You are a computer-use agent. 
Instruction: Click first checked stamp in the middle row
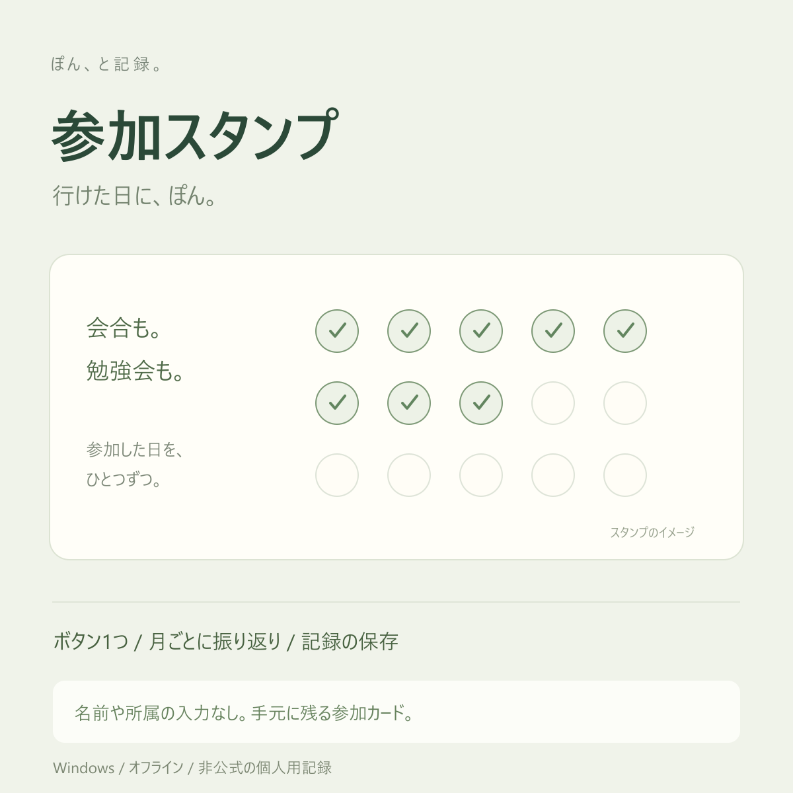click(337, 403)
